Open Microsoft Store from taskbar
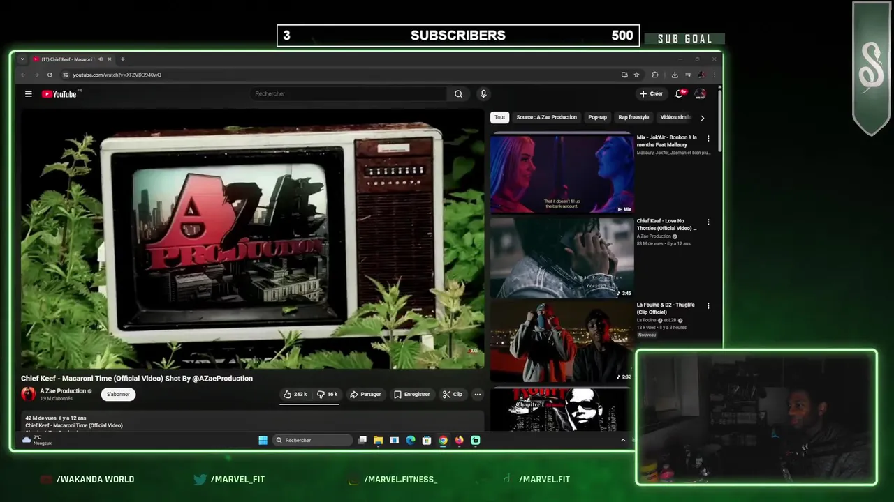This screenshot has height=502, width=894. (x=427, y=440)
